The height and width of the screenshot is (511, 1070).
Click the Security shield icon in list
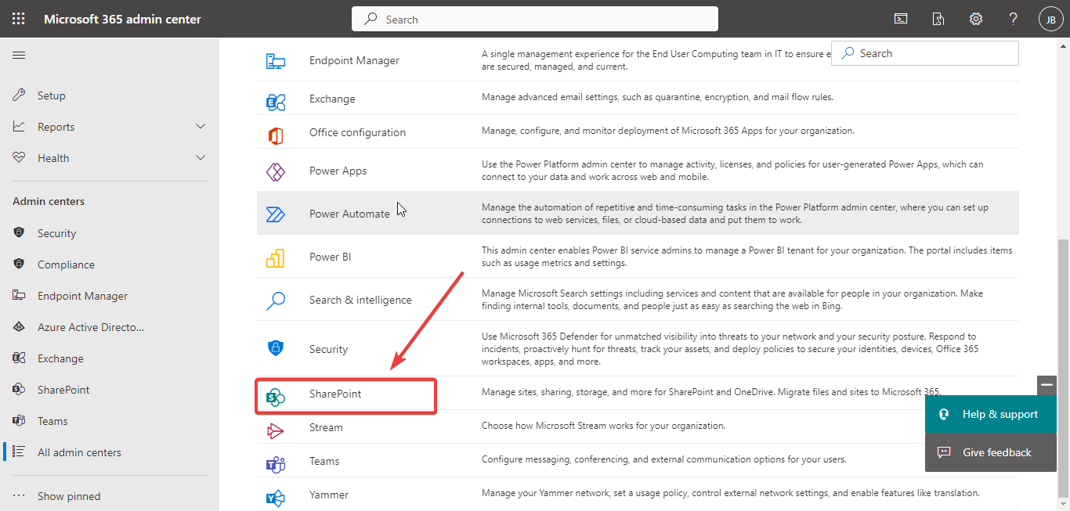(275, 348)
